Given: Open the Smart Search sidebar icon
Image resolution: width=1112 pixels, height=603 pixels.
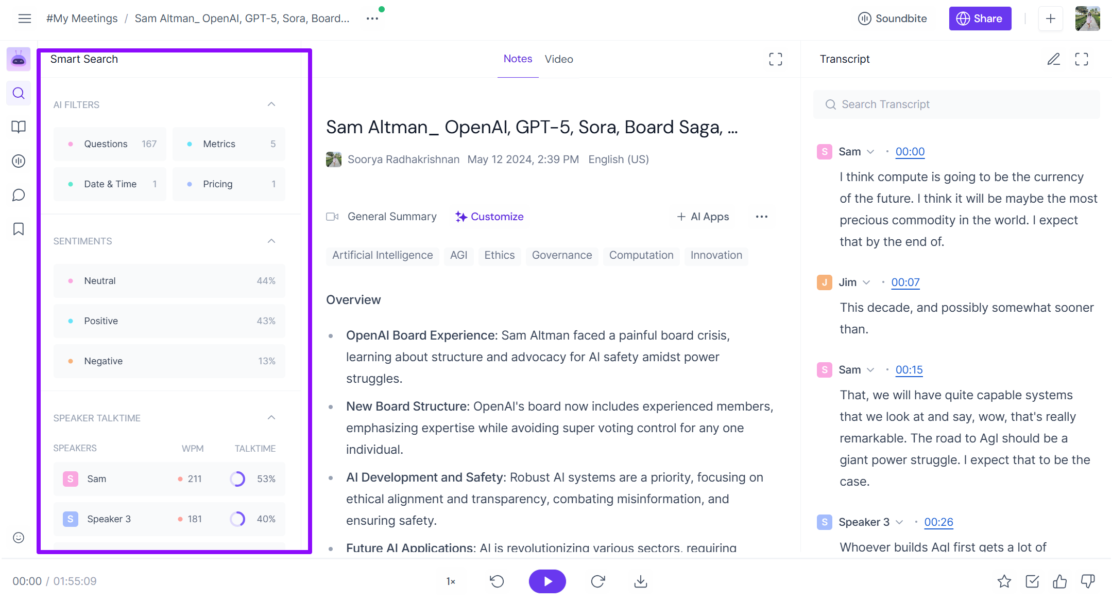Looking at the screenshot, I should click(19, 93).
